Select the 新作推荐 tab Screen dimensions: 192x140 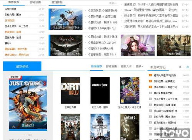[96, 66]
